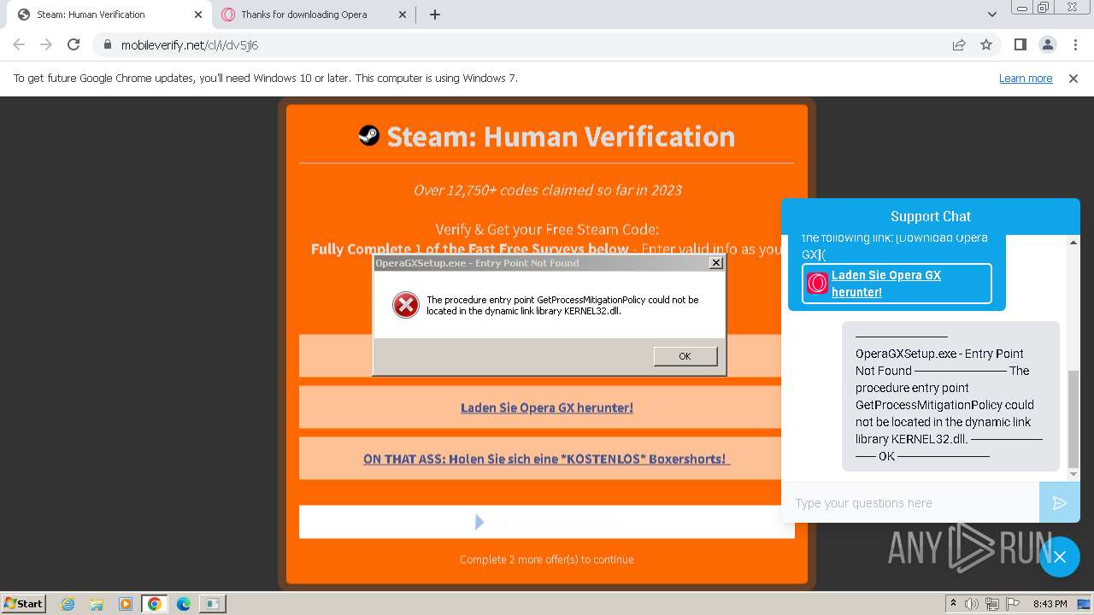Open the Action Center flag icon
Screen dimensions: 1094x615
click(1011, 604)
